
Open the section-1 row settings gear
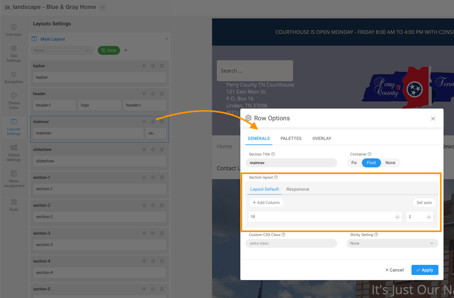point(153,178)
